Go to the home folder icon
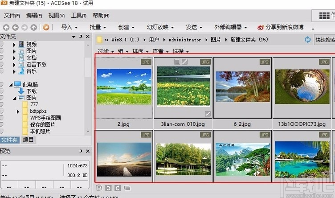The height and width of the screenshot is (198, 335). pos(6,27)
